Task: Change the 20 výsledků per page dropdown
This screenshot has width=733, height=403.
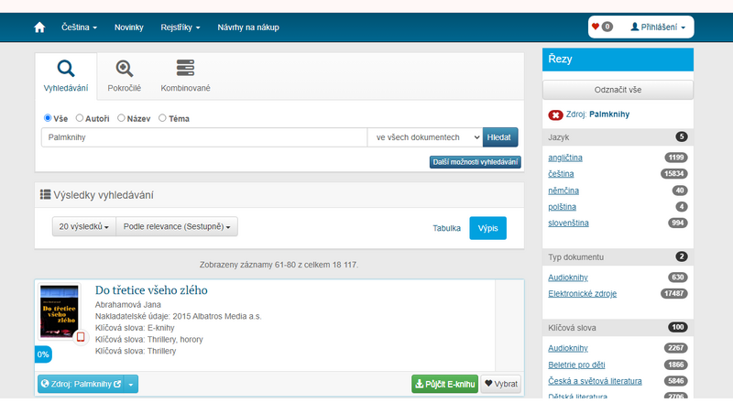Action: pos(83,226)
